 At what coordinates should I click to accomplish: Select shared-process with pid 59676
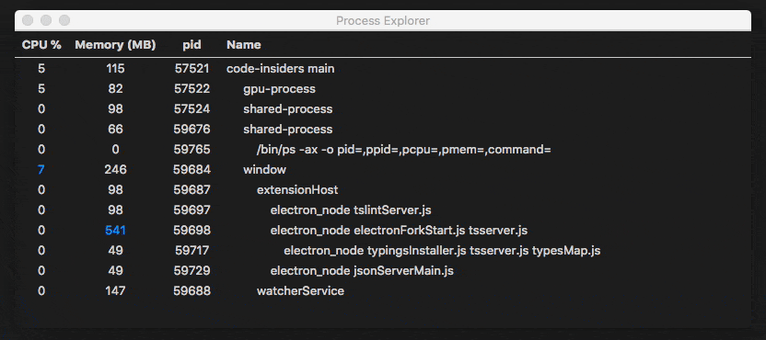pyautogui.click(x=383, y=130)
